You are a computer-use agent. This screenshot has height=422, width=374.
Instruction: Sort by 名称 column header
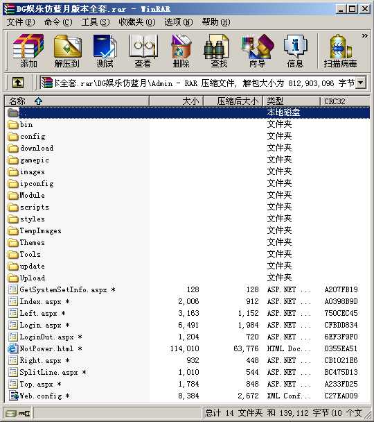pos(77,101)
